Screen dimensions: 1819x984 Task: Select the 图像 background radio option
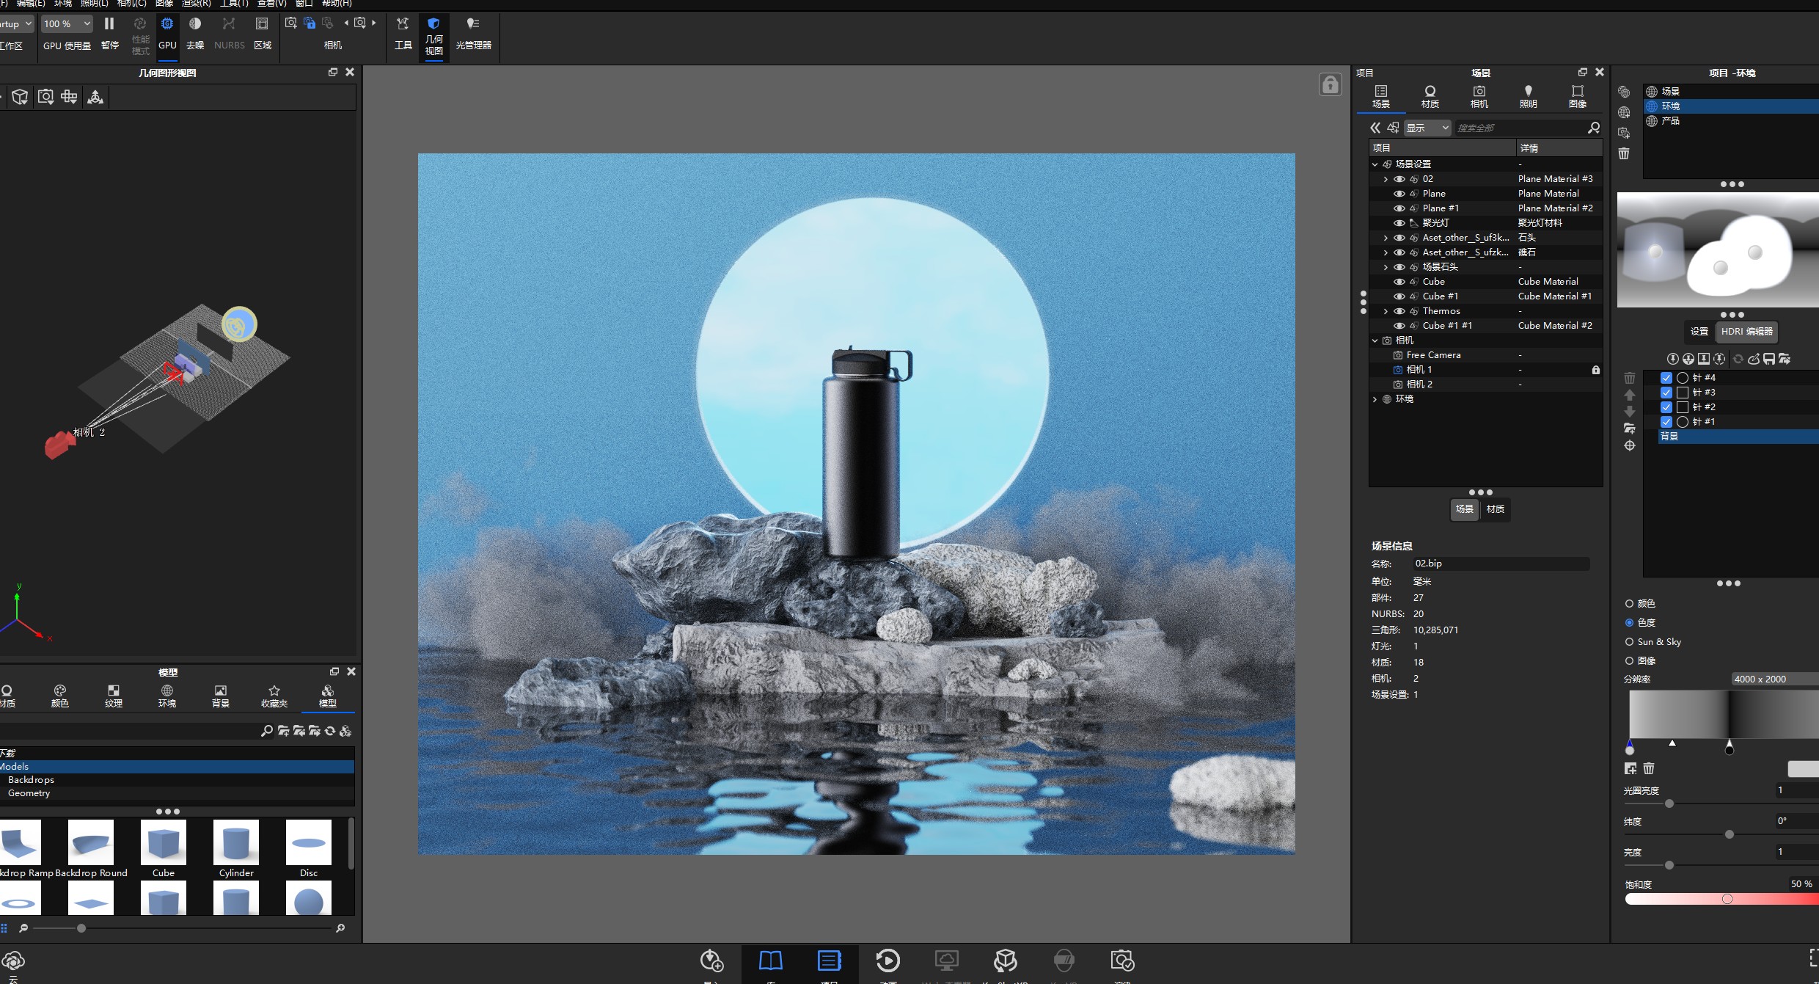click(x=1629, y=661)
